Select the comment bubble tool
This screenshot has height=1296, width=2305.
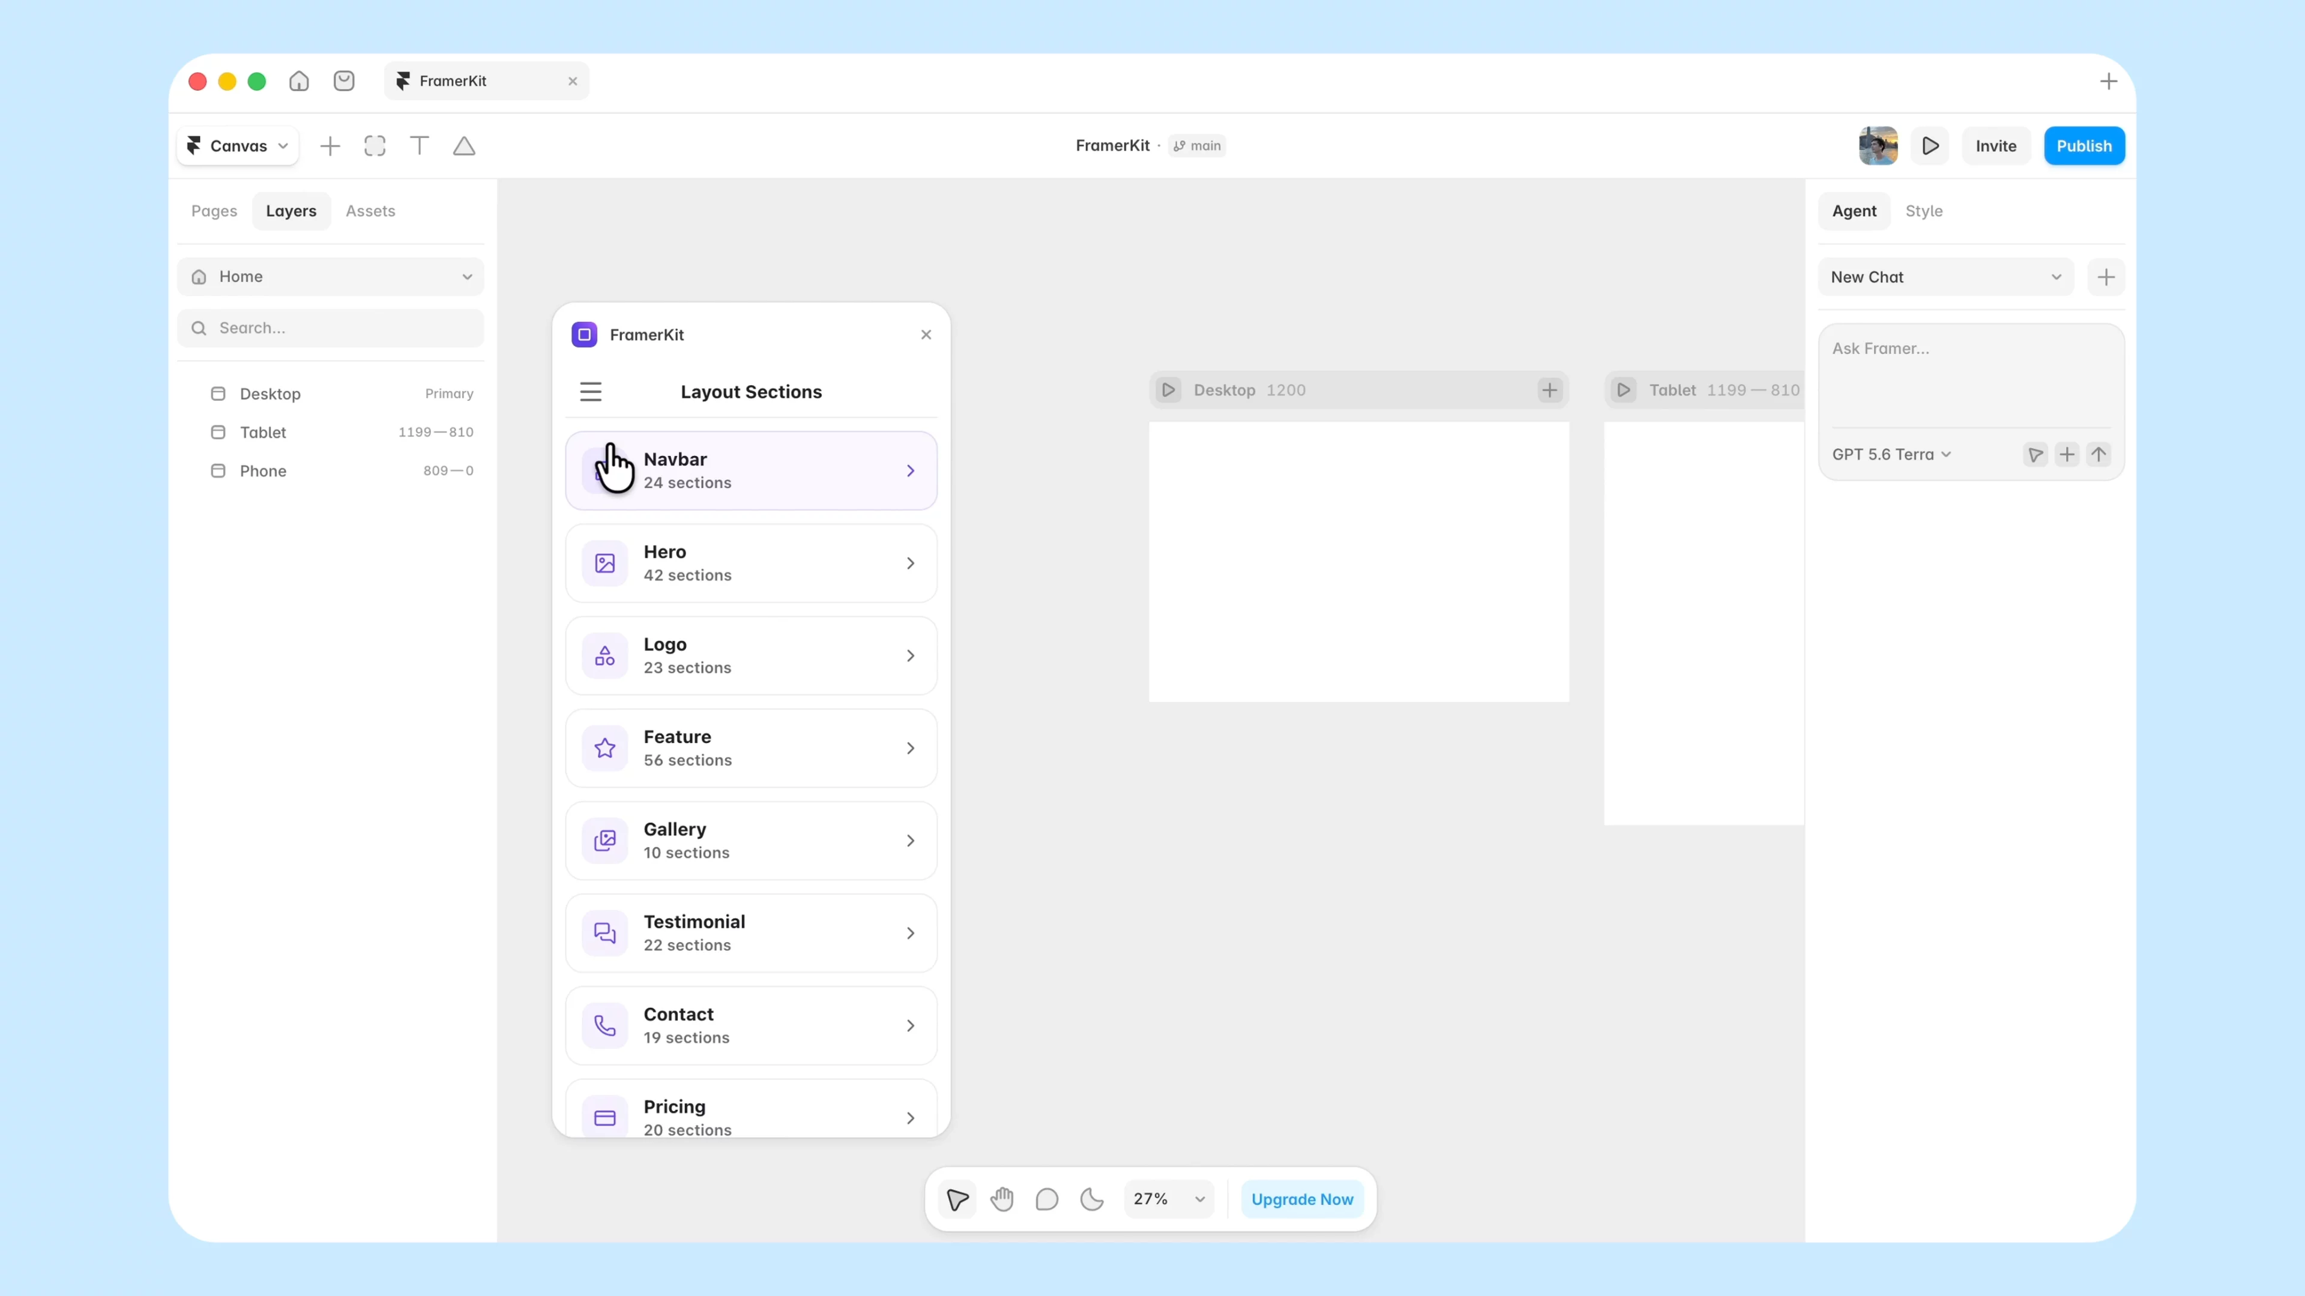coord(1047,1199)
